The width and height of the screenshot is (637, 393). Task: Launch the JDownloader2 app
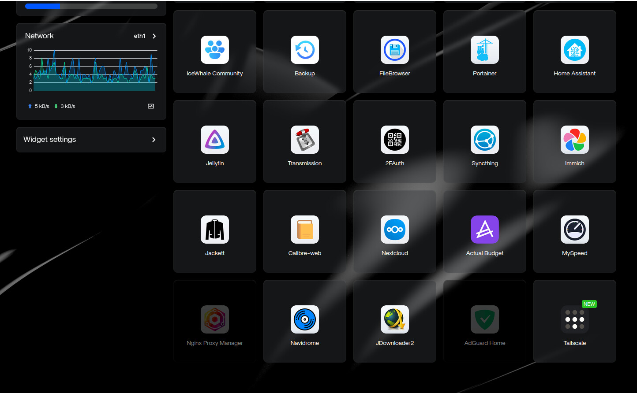pos(394,319)
